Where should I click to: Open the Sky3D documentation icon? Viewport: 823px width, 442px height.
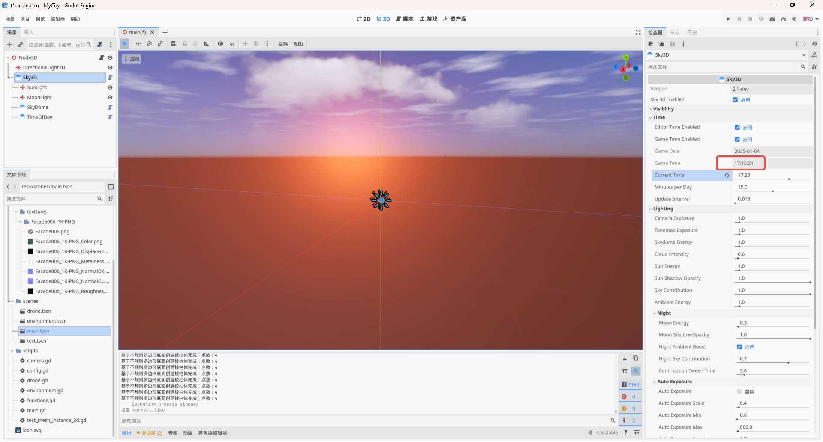pos(814,55)
